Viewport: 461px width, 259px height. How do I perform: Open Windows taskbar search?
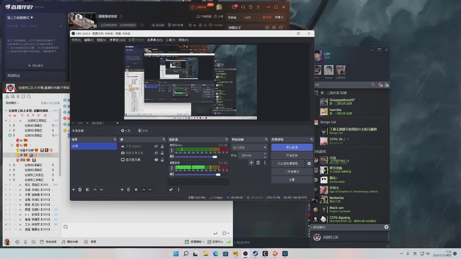(186, 253)
